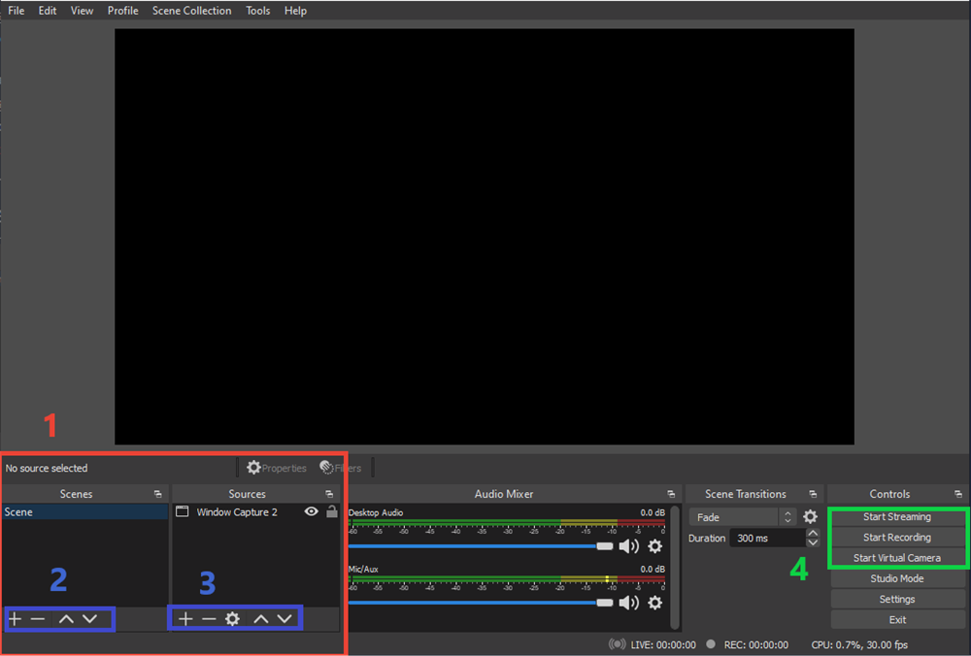Screen dimensions: 971x656
Task: Click the Exit button
Action: pos(896,619)
